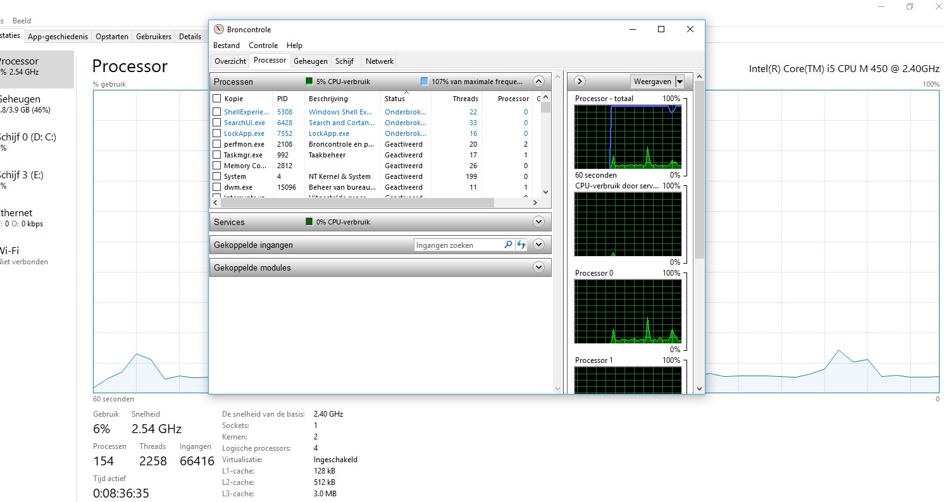Check the perfmon.exe process checkbox
The width and height of the screenshot is (944, 502).
pyautogui.click(x=217, y=144)
